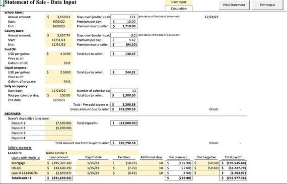Screen dimensions: 287x184
Task: Click the Print Input button
Action: (267, 5)
